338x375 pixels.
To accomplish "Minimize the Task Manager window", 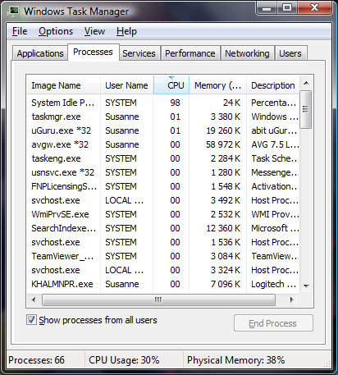I will (x=267, y=8).
